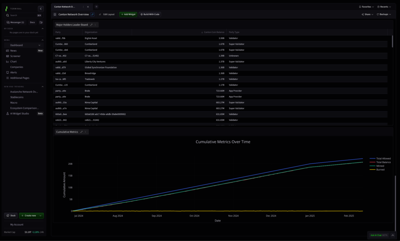Screen dimensions: 400x241
Task: Close the Canton Network tab
Action: pos(88,7)
